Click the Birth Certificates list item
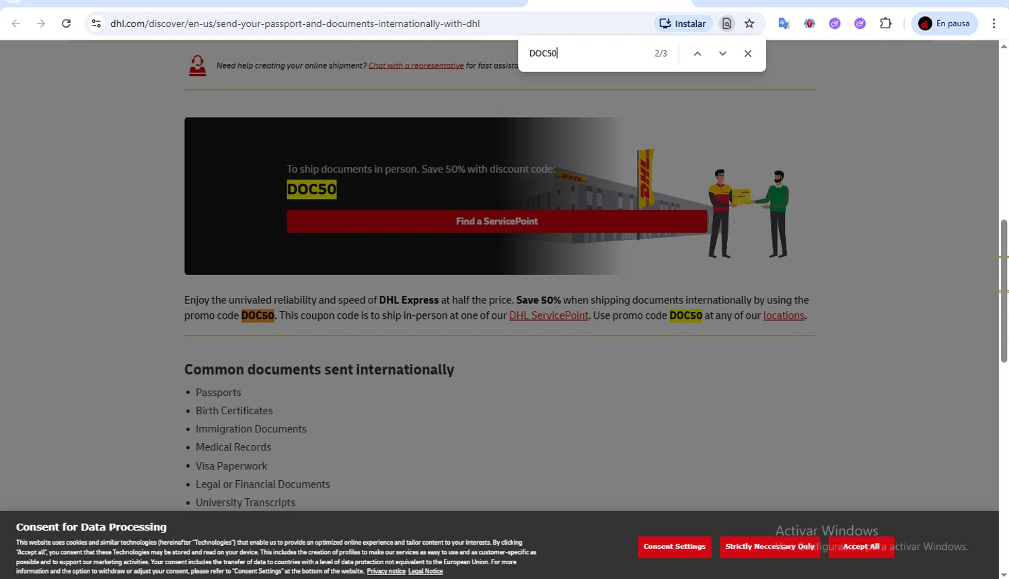This screenshot has width=1009, height=579. point(234,410)
